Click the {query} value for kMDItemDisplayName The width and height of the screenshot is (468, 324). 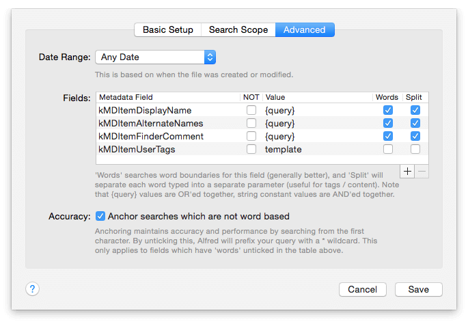click(280, 110)
